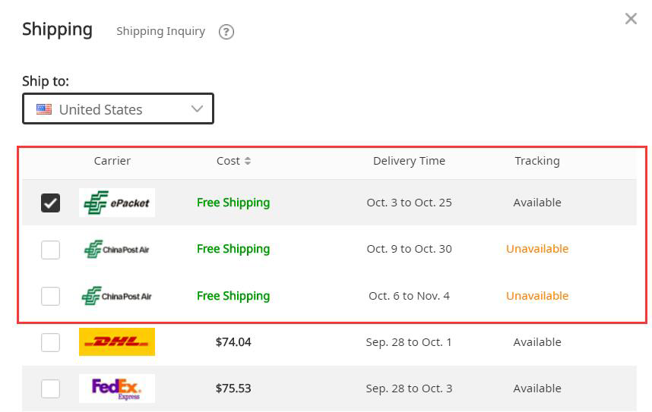Screen dimensions: 652x412
Task: Click the DHL carrier logo
Action: click(117, 342)
